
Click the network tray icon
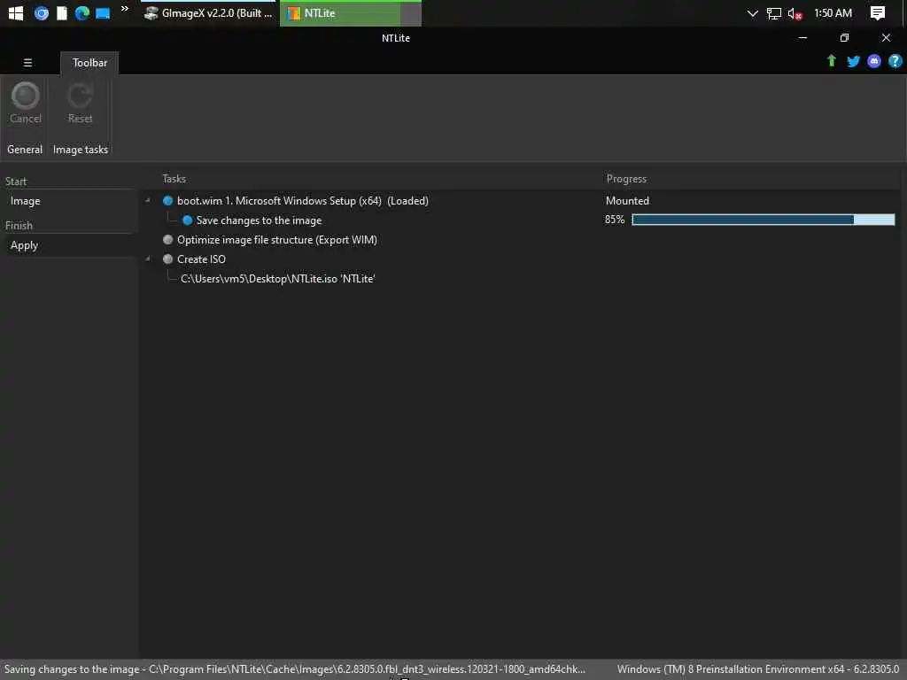773,13
